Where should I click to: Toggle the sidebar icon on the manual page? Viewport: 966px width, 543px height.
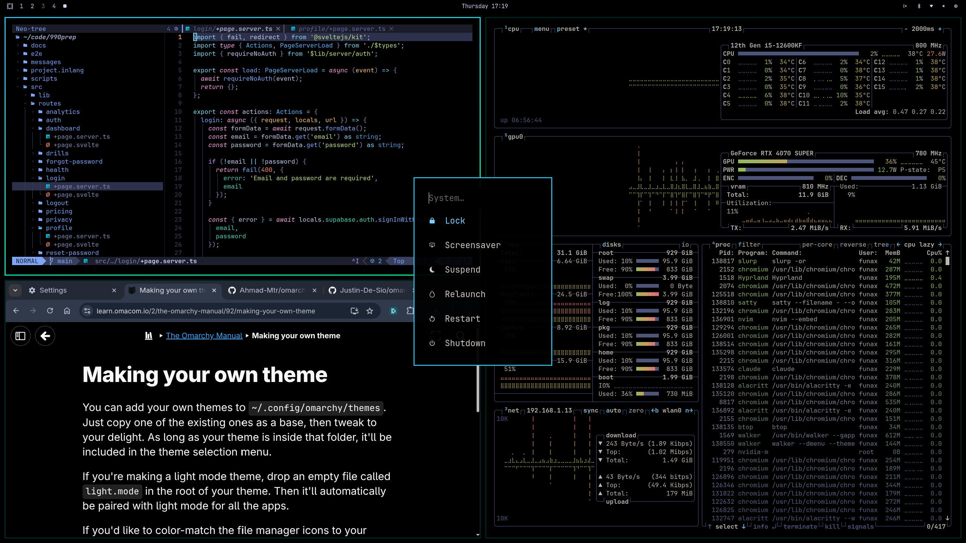point(20,336)
